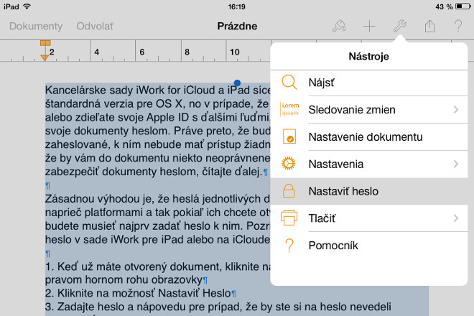This screenshot has height=316, width=474.
Task: Open the format paintbrush tool
Action: (339, 26)
